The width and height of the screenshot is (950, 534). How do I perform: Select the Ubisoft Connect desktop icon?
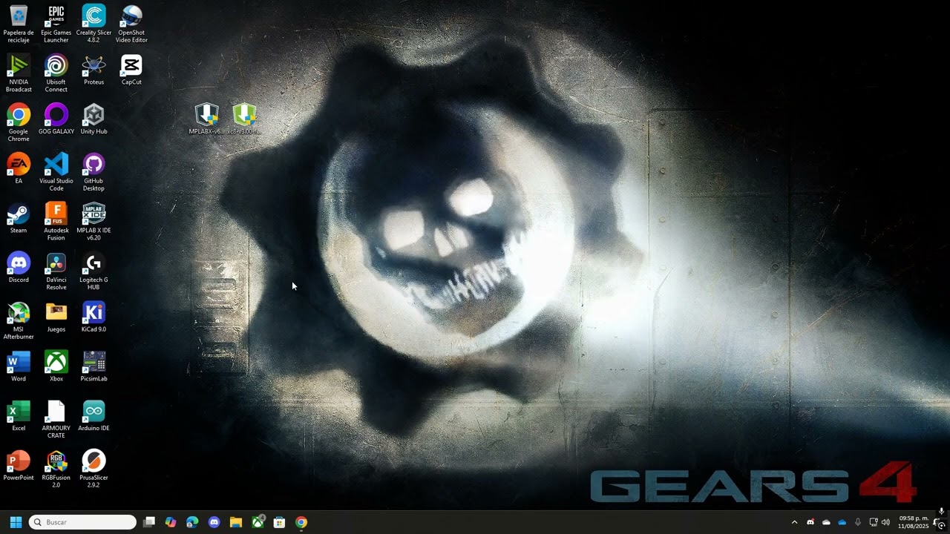click(56, 73)
